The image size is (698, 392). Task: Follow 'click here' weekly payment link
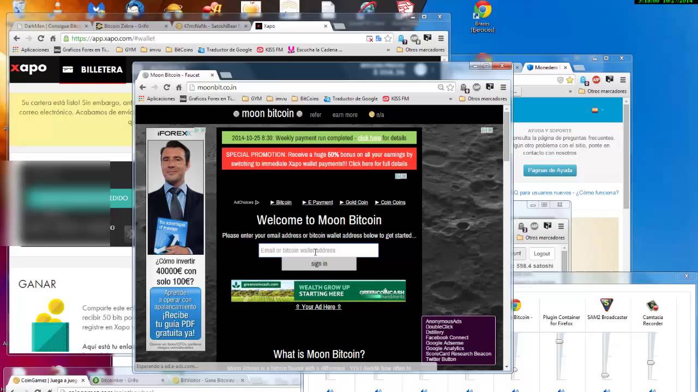369,138
